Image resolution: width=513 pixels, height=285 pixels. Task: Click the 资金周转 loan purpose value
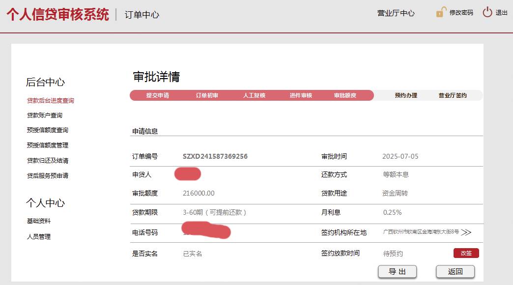coord(395,193)
